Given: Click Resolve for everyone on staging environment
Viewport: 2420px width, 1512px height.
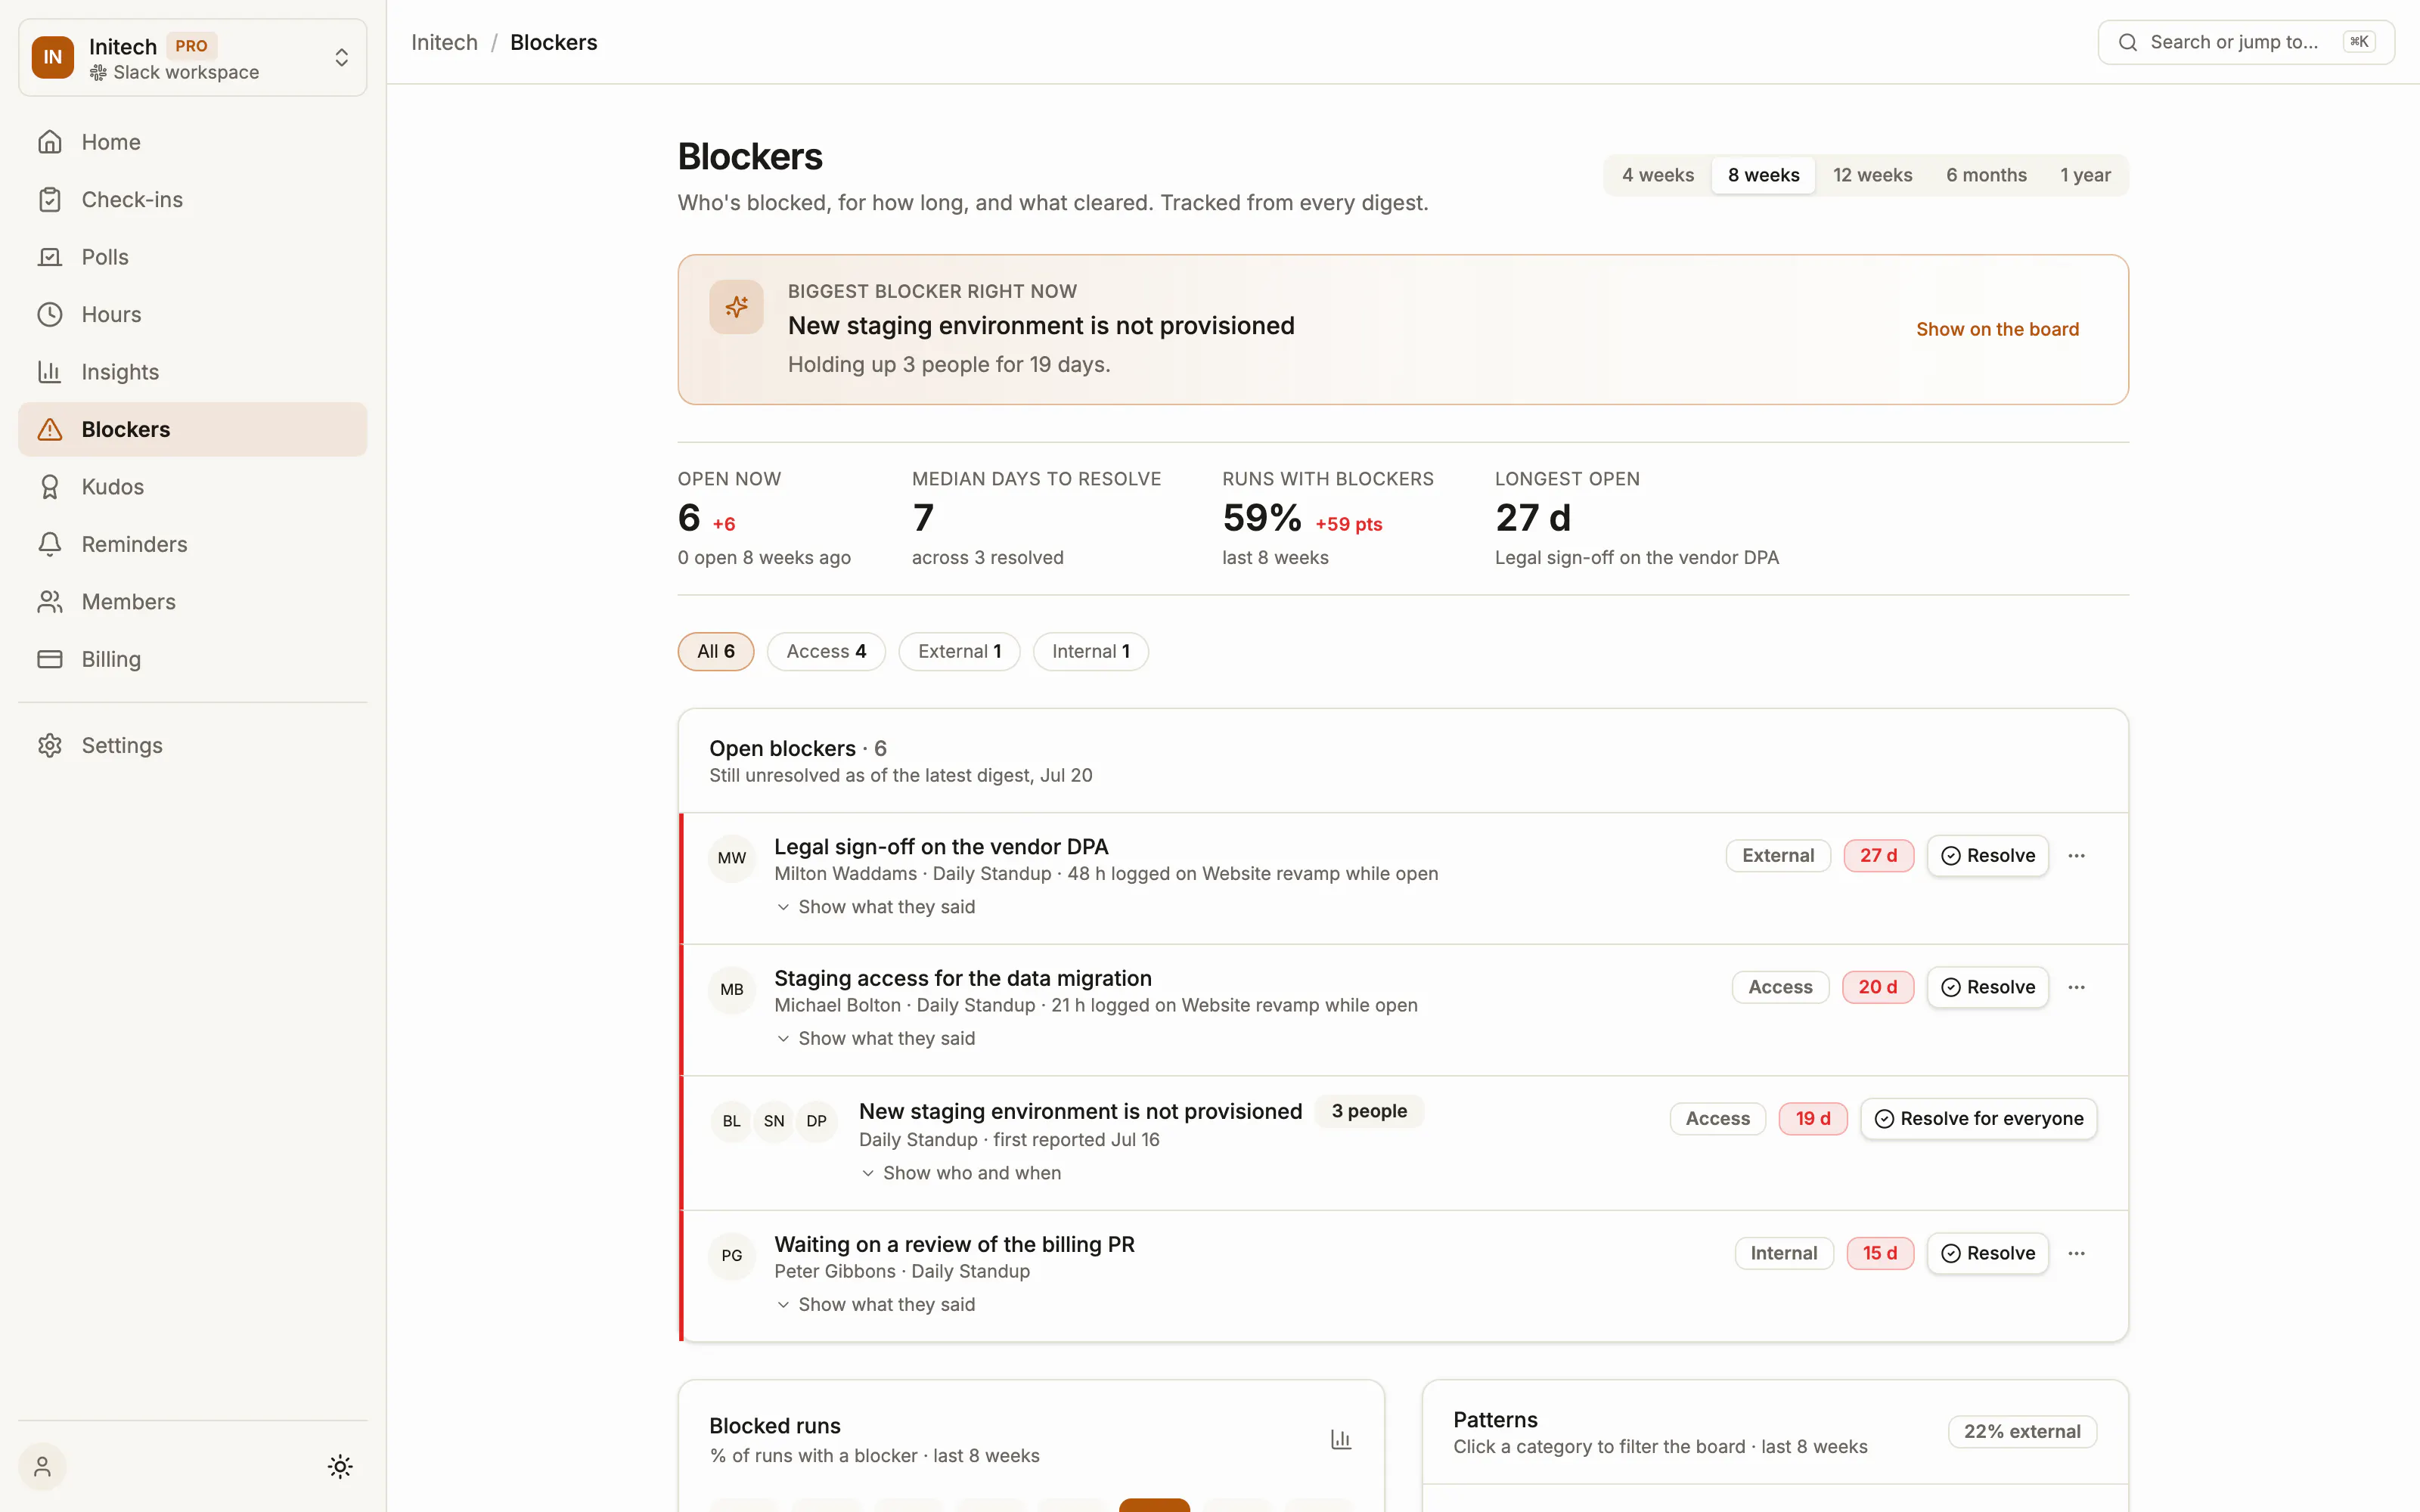Looking at the screenshot, I should 1978,1119.
